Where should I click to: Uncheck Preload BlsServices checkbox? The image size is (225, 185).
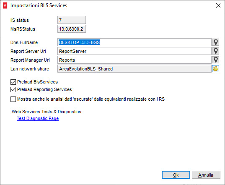(x=13, y=82)
